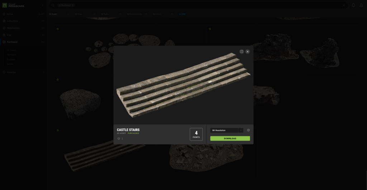Click the Quixel Megascans logo

click(x=13, y=5)
